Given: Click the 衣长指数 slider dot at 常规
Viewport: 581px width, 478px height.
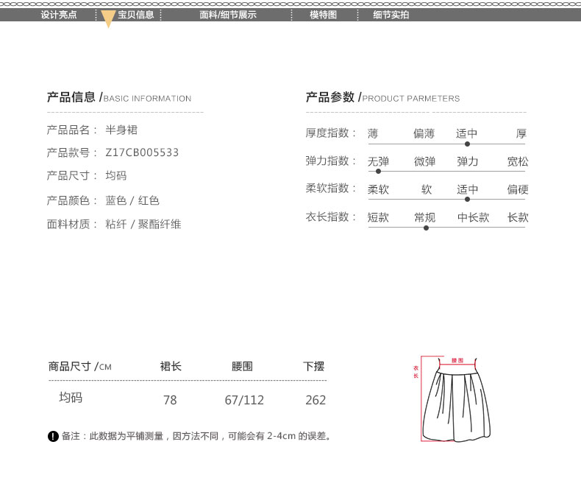Looking at the screenshot, I should pyautogui.click(x=425, y=228).
